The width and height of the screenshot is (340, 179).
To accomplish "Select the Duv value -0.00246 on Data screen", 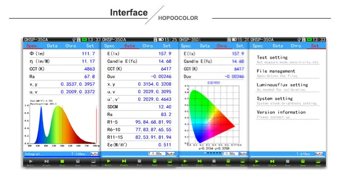I will click(x=161, y=76).
